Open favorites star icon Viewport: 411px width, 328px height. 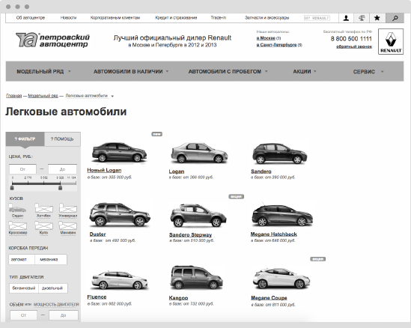pyautogui.click(x=377, y=18)
